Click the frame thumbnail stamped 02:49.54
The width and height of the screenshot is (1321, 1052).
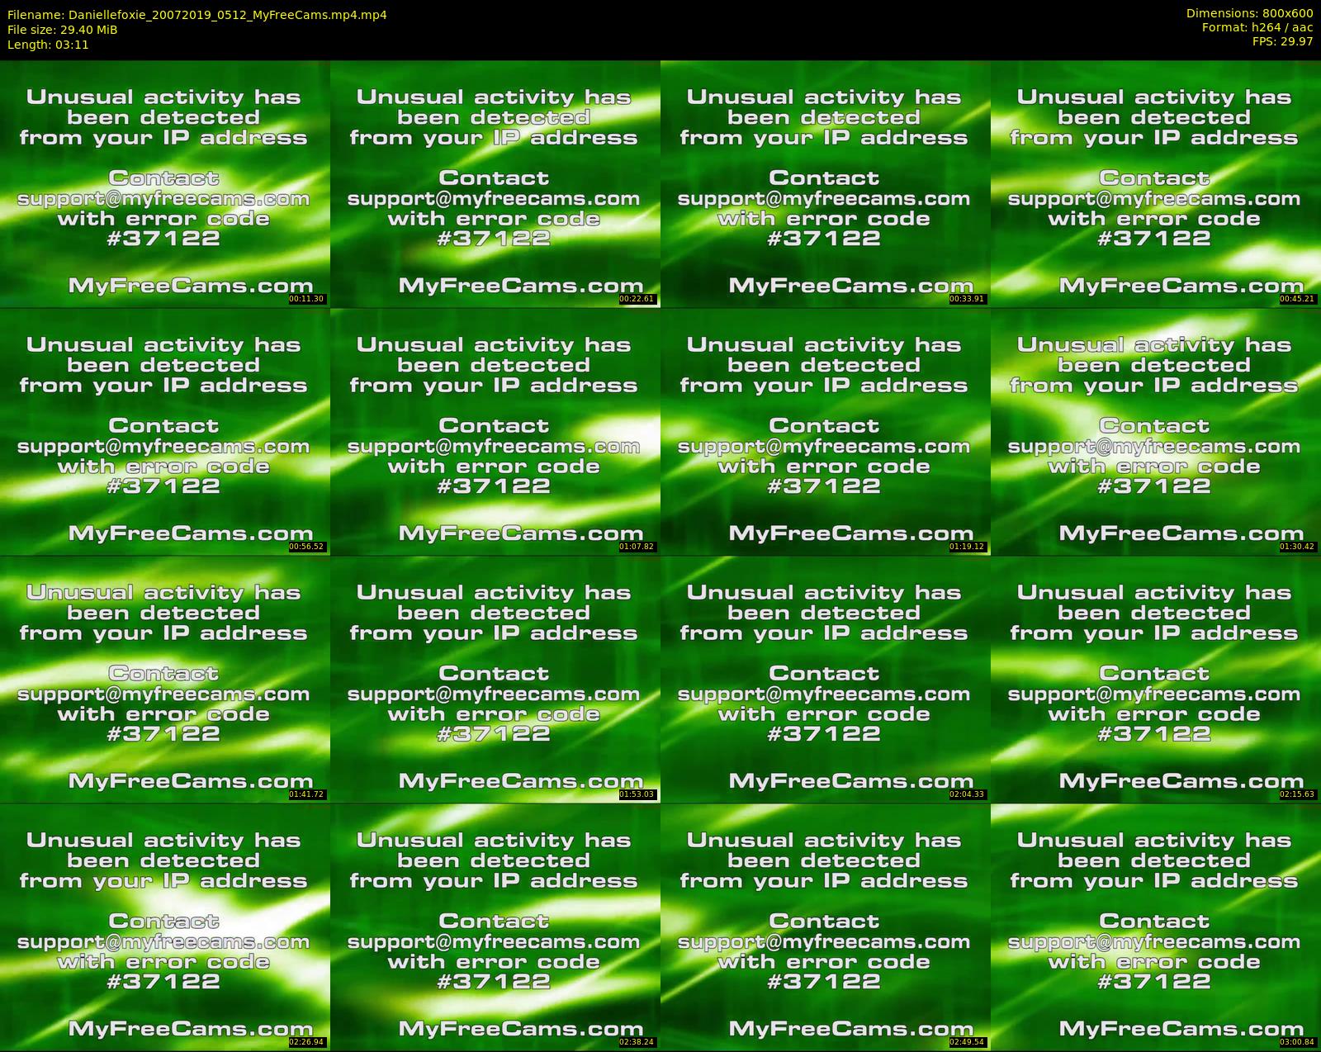[x=826, y=927]
